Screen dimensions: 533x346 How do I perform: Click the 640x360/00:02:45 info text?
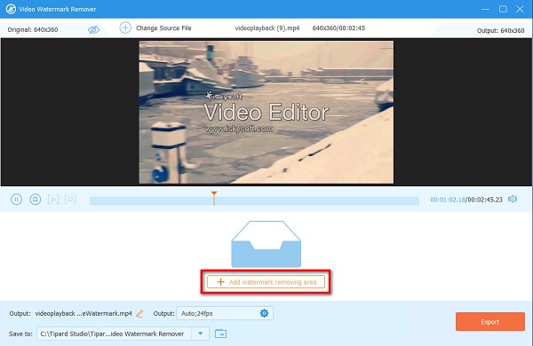point(338,28)
